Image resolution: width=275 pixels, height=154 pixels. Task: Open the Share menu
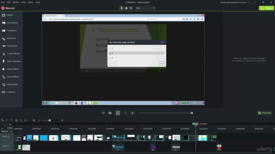pos(31,2)
